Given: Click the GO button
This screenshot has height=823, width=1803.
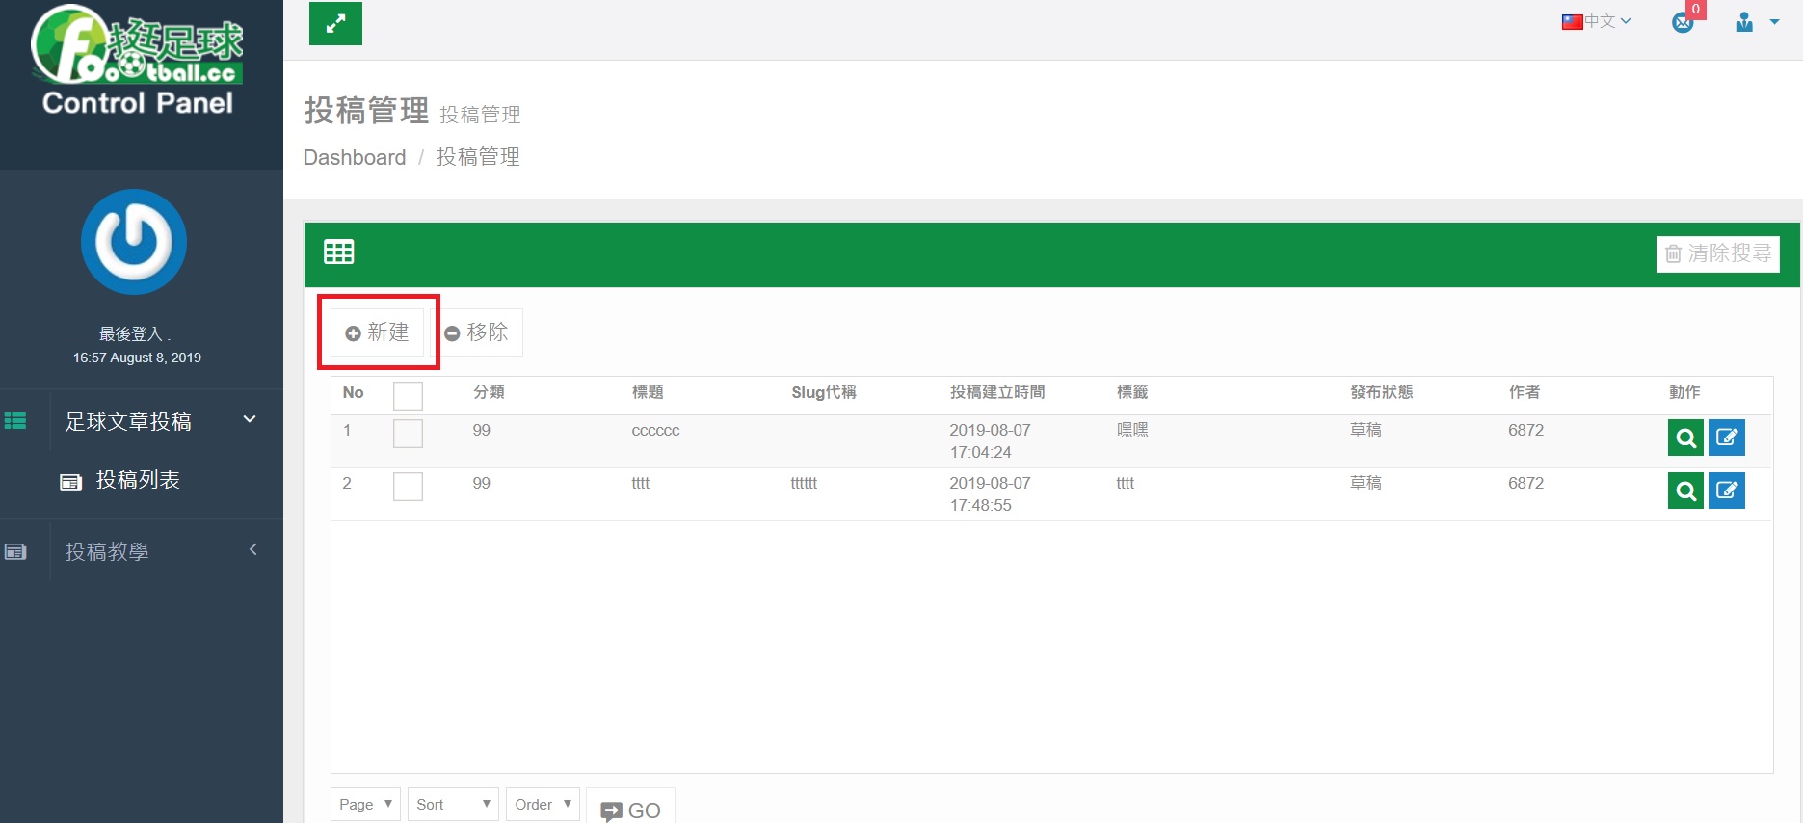Looking at the screenshot, I should [x=630, y=808].
